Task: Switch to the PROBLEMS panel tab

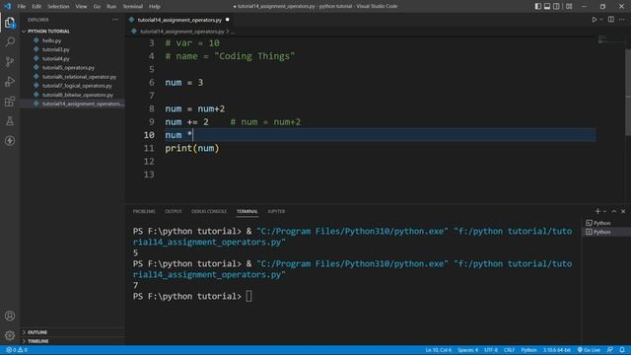Action: 144,211
